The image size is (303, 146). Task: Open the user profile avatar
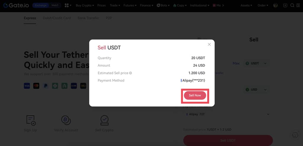(x=275, y=5)
